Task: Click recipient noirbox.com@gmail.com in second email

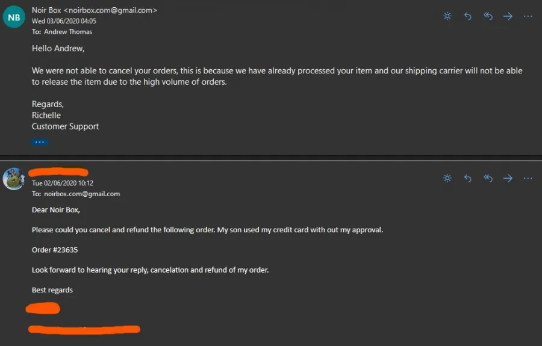Action: pos(82,194)
